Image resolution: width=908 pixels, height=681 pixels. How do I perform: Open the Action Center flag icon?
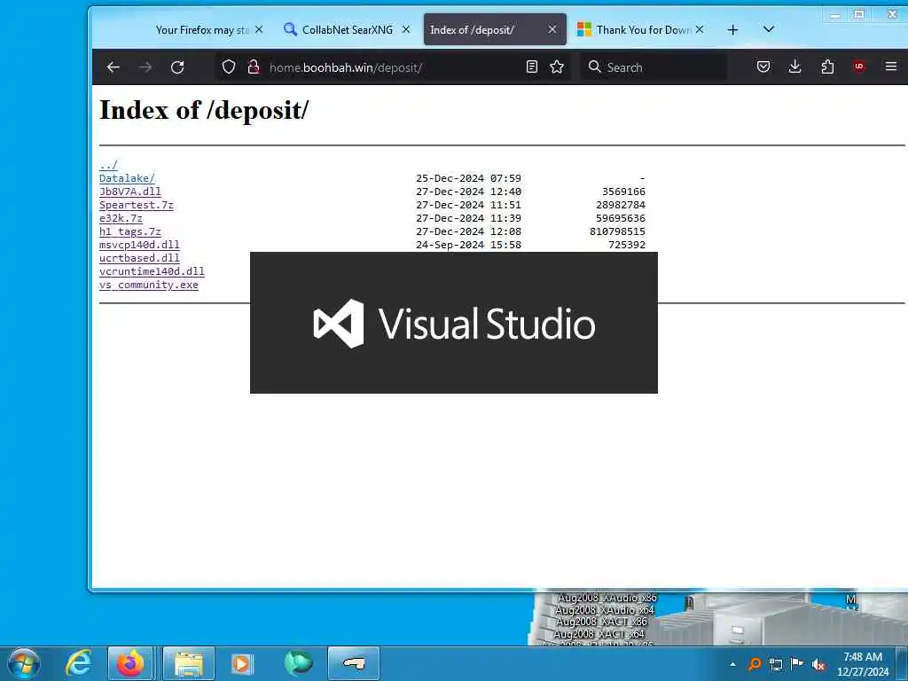point(797,663)
